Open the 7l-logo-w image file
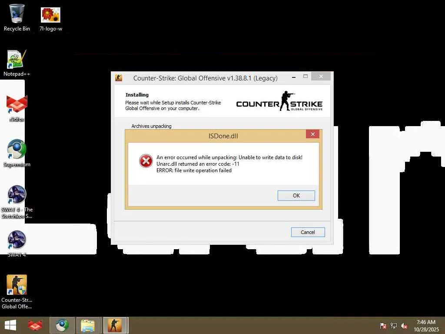445x334 pixels. point(50,19)
